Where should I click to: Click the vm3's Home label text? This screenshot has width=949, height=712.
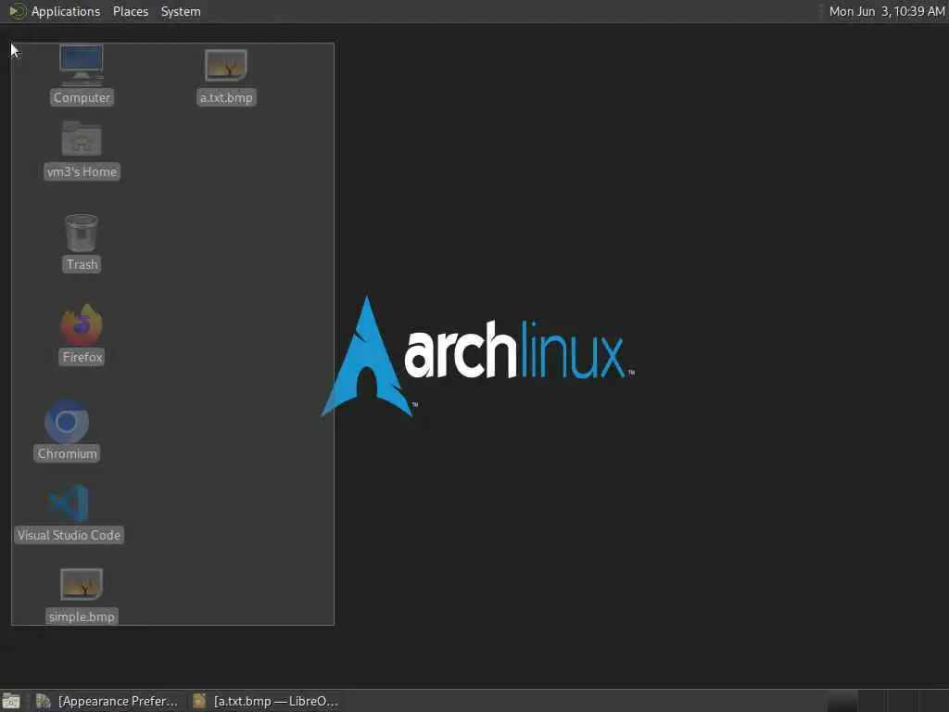pyautogui.click(x=82, y=172)
